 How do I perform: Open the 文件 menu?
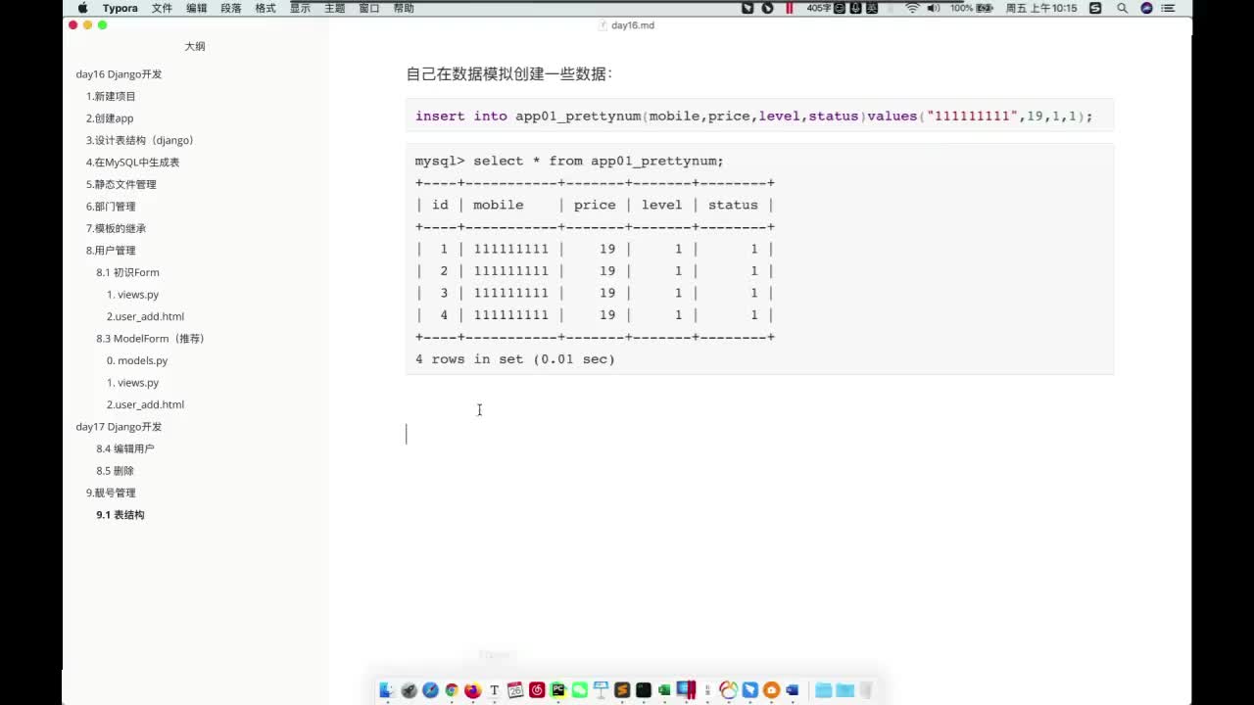pyautogui.click(x=163, y=8)
